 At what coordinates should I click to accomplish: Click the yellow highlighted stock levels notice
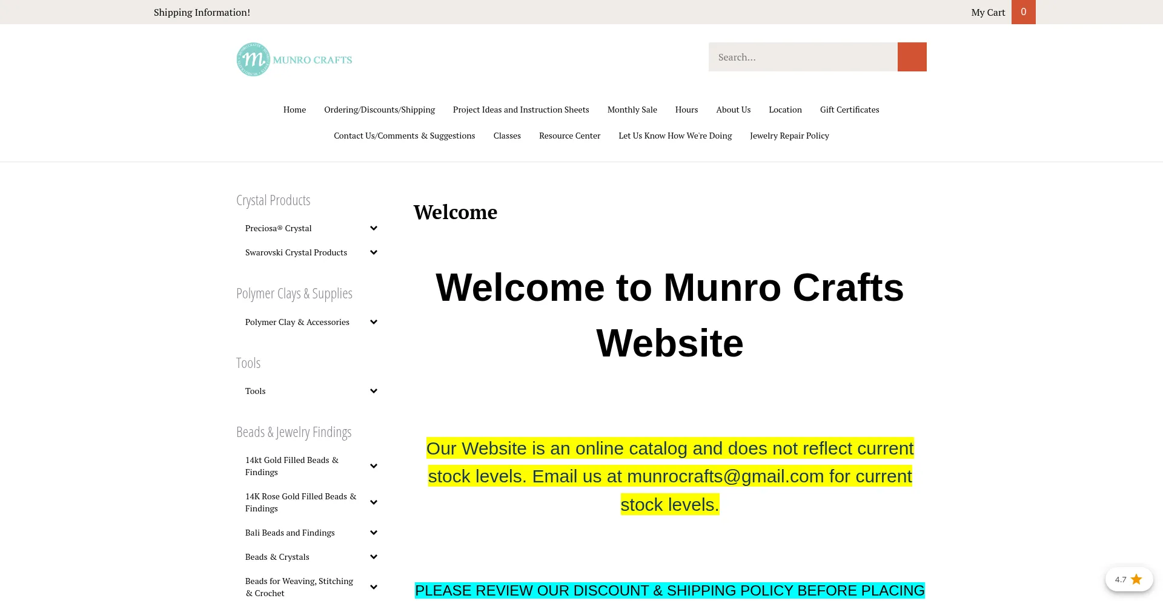point(670,476)
